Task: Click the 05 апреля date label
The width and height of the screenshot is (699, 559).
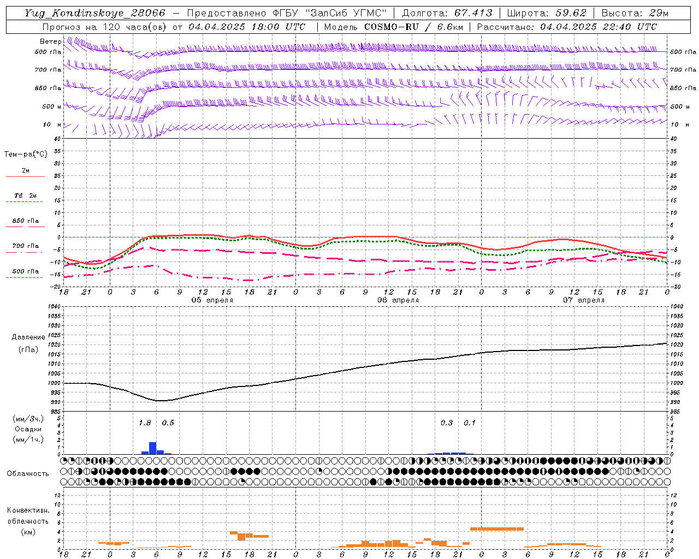Action: (x=212, y=300)
